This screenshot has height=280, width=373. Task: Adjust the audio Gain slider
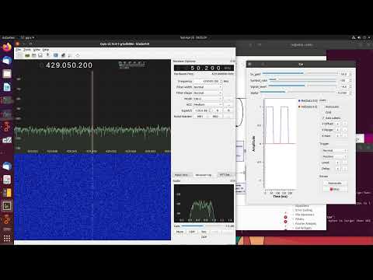[202, 226]
